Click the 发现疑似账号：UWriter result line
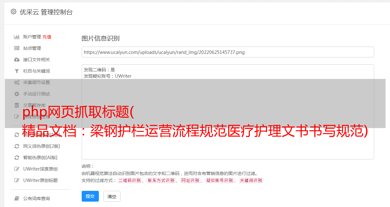Screen dimensions: 390x207 [x=108, y=76]
